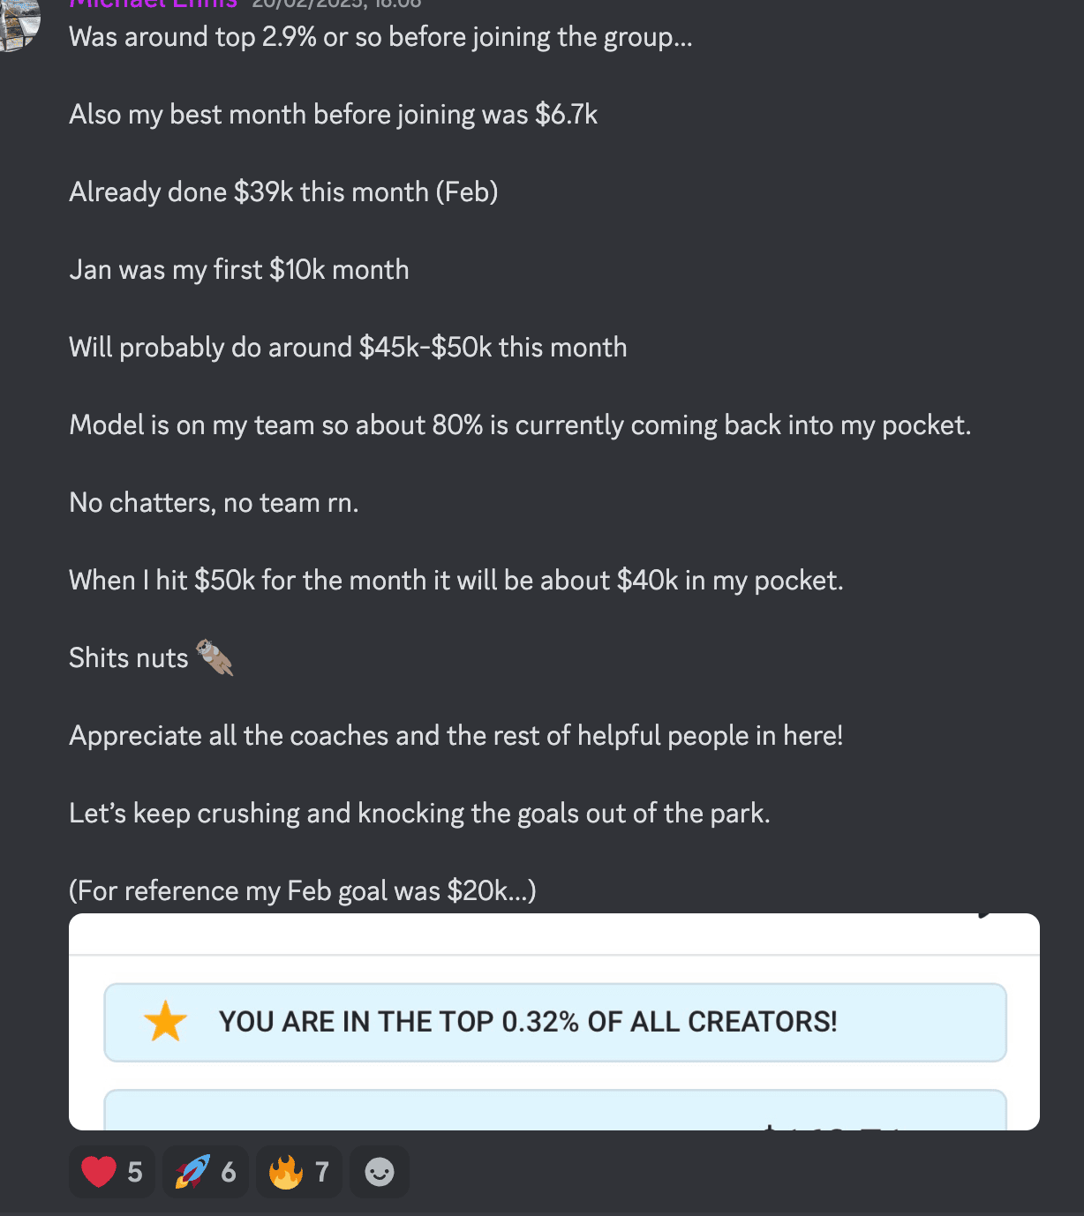Click the "Shits nuts" text

pyautogui.click(x=129, y=658)
